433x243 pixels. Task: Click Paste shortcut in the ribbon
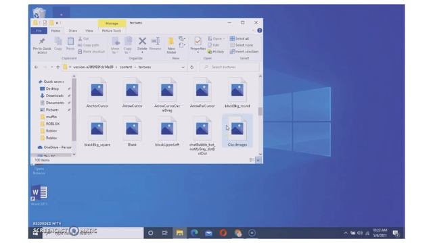[x=91, y=51]
